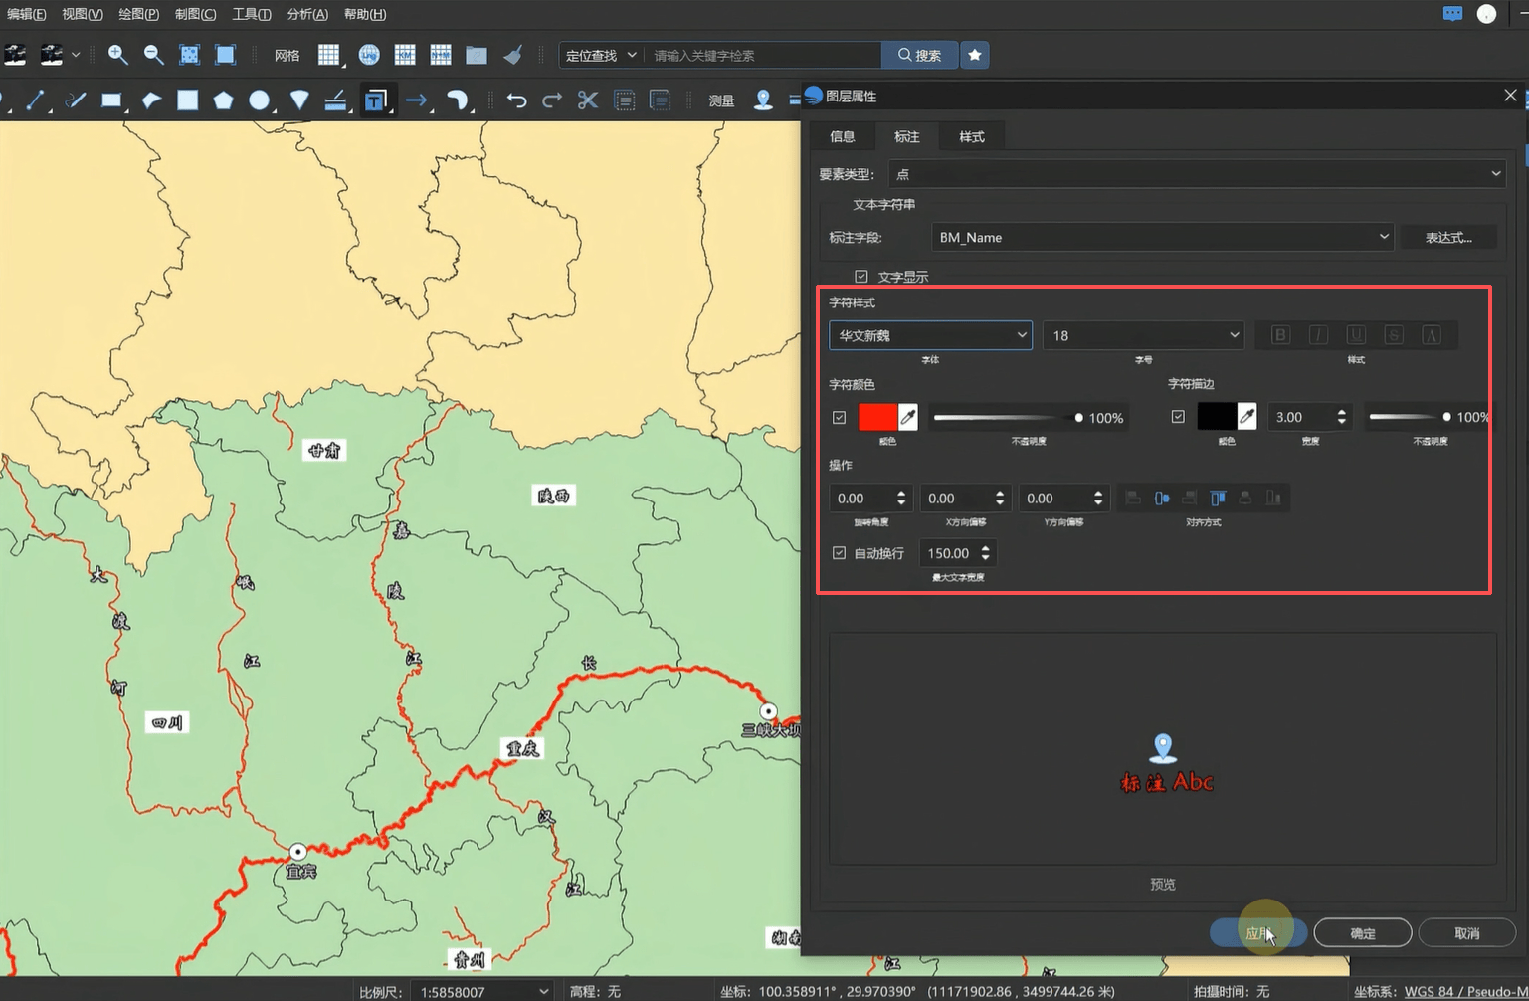Click the undo arrow icon
This screenshot has height=1001, width=1529.
(x=516, y=100)
